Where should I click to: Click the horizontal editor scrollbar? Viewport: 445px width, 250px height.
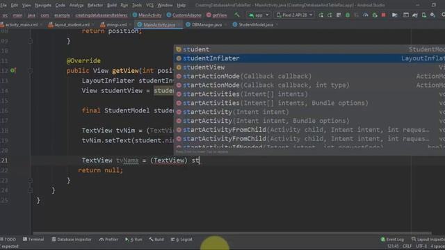[232, 233]
